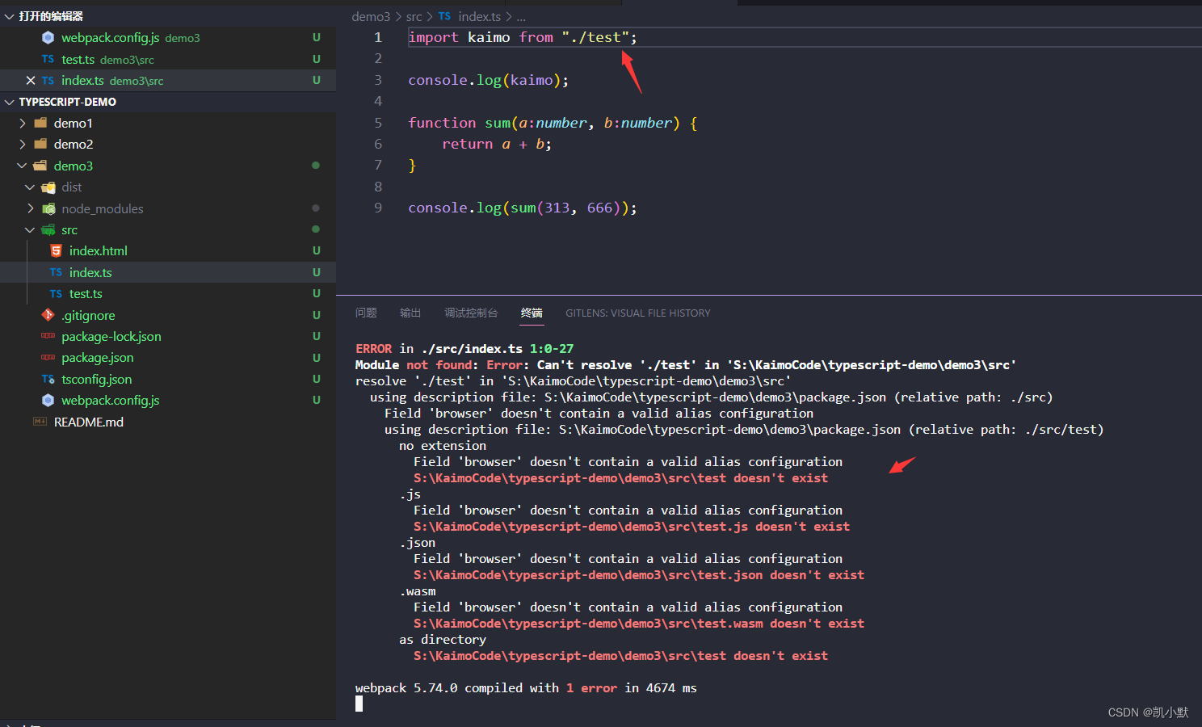Click the TS icon of index.ts in open editors
This screenshot has height=727, width=1202.
[x=48, y=81]
